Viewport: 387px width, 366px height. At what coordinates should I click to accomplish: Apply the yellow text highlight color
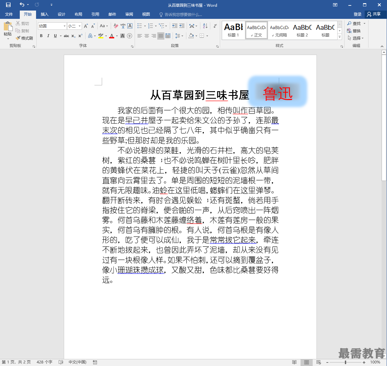coord(100,36)
